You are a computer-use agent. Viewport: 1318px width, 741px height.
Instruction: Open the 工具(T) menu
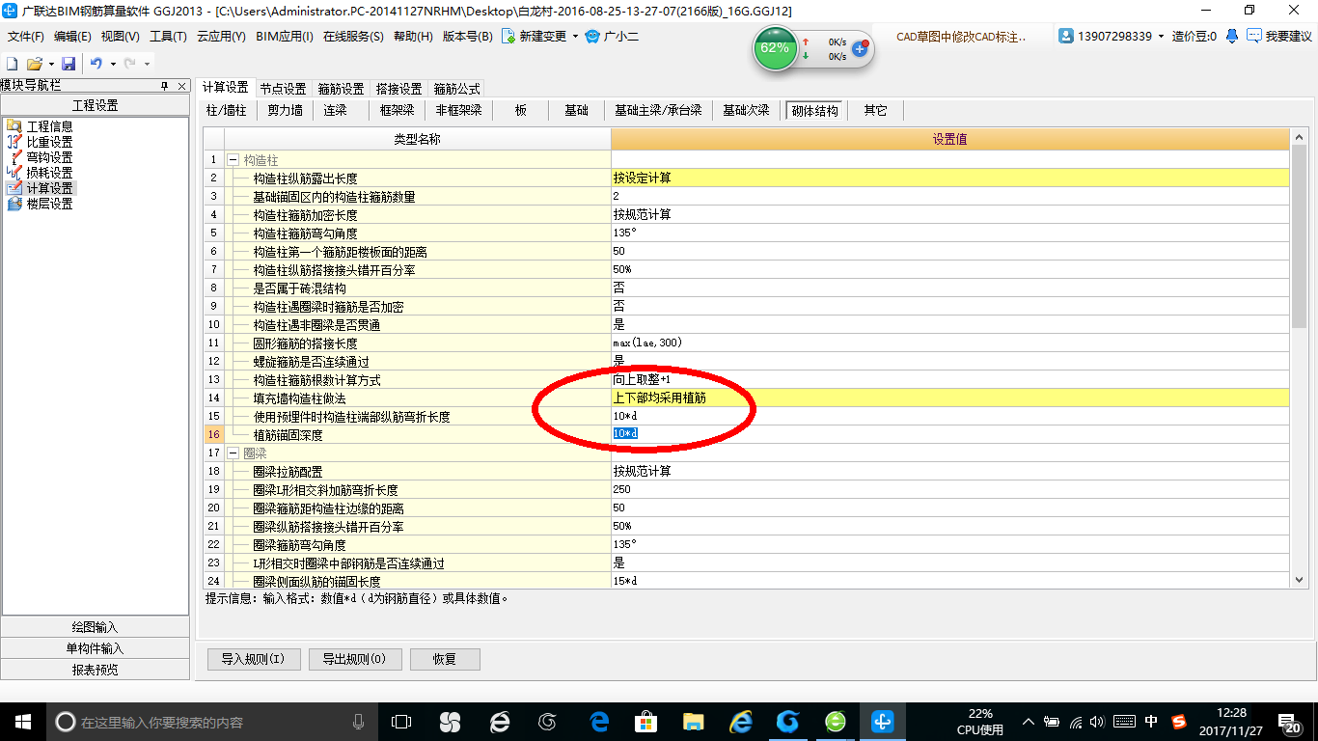[x=168, y=37]
